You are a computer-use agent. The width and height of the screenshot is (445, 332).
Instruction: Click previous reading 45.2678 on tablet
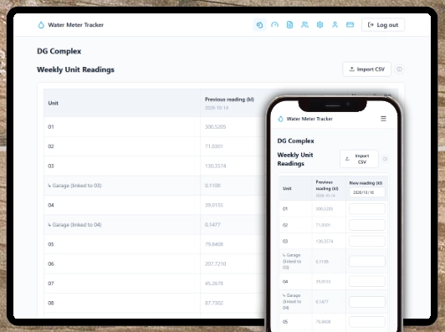(x=214, y=283)
